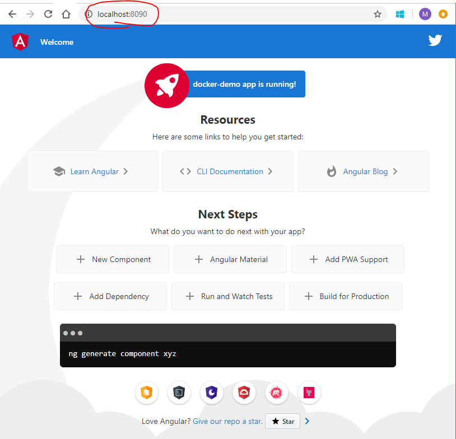Click 'What do you want to do next' text

(x=227, y=231)
